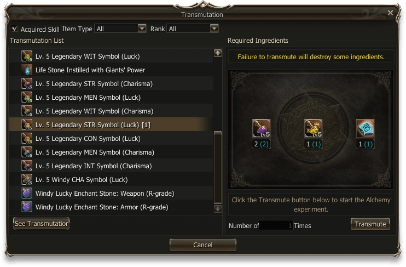
Task: Click the Life Stone Instilled with Giants' Power icon
Action: (27, 70)
